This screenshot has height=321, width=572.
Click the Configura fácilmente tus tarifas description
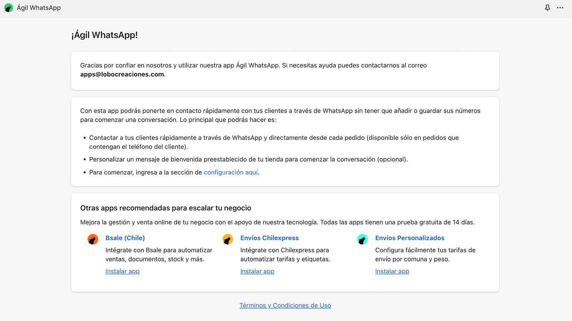[x=425, y=255]
